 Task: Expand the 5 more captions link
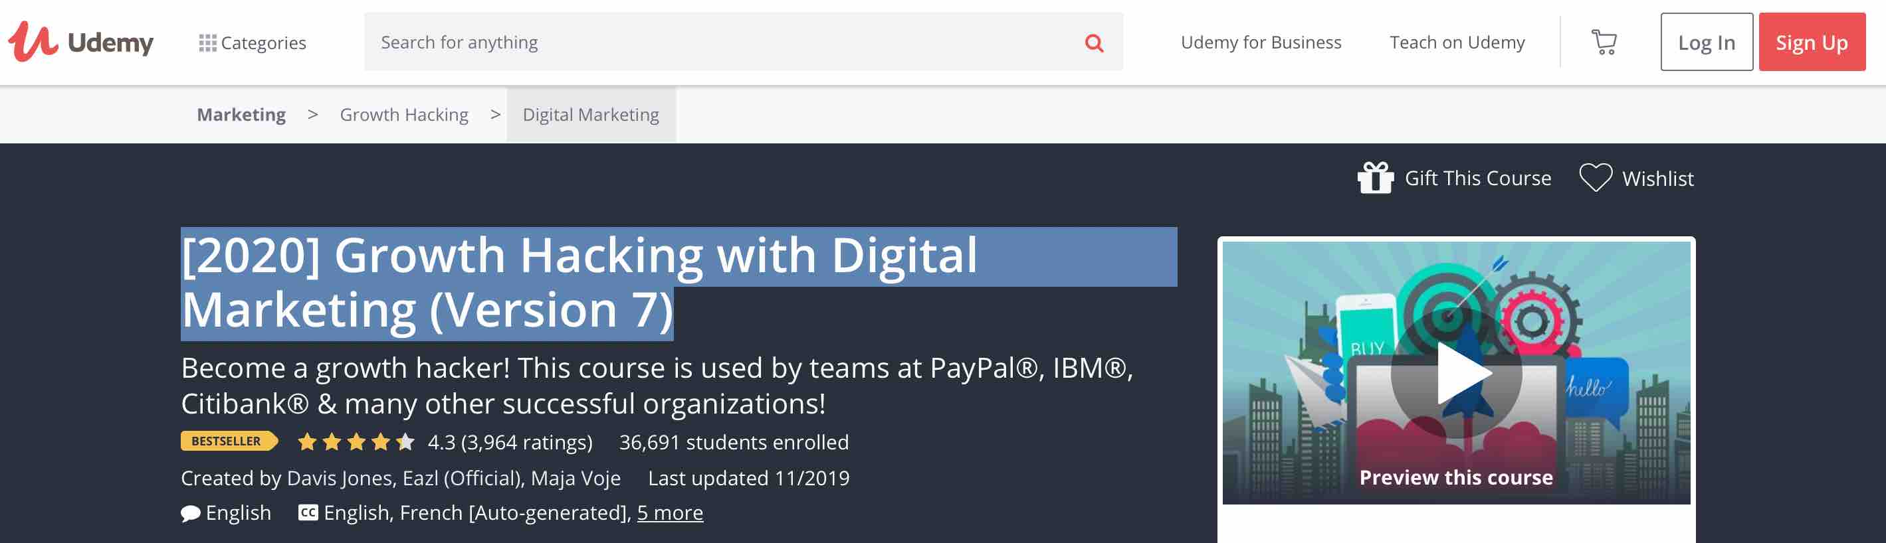click(x=669, y=512)
